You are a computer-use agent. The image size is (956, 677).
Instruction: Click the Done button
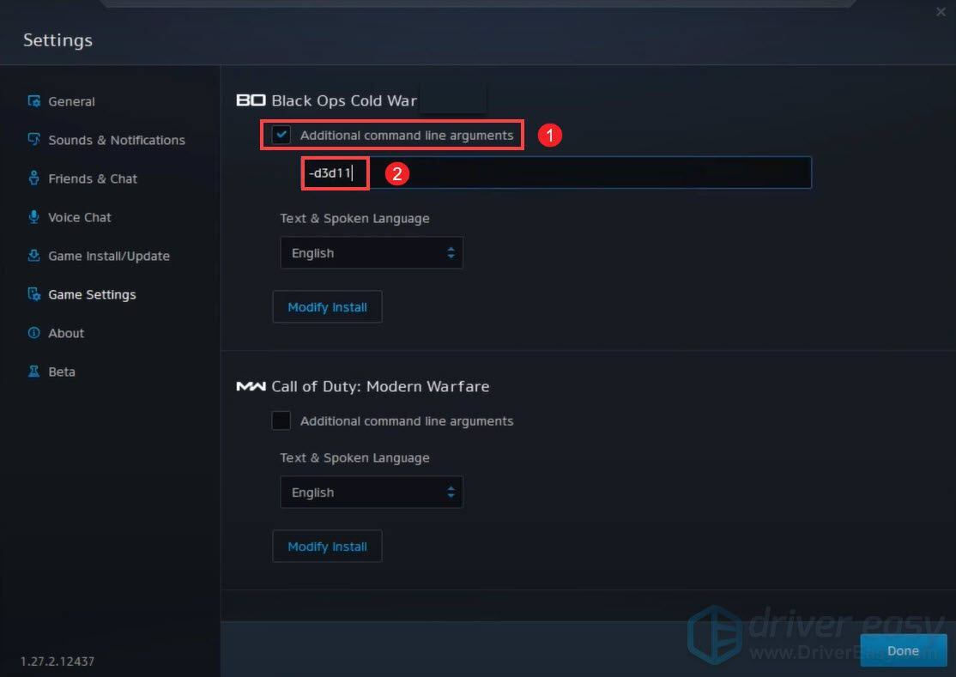click(903, 650)
